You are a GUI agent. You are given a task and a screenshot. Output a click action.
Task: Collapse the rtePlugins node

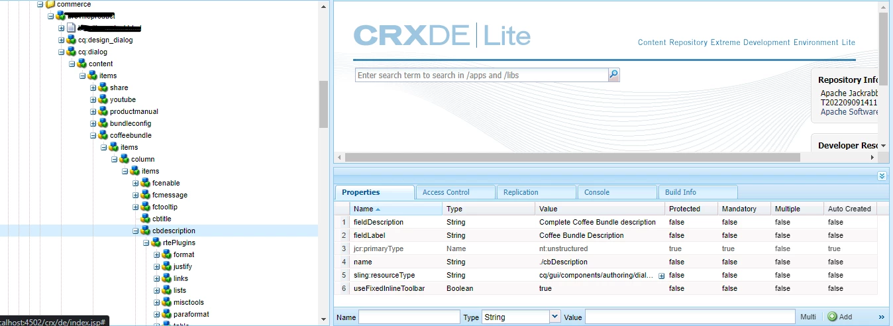pyautogui.click(x=146, y=243)
